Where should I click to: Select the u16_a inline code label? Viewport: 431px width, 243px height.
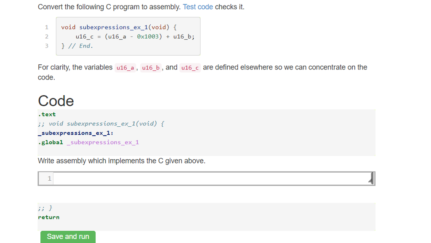pyautogui.click(x=125, y=68)
